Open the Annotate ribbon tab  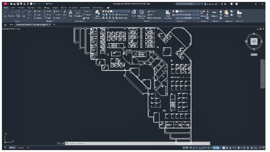pyautogui.click(x=21, y=8)
